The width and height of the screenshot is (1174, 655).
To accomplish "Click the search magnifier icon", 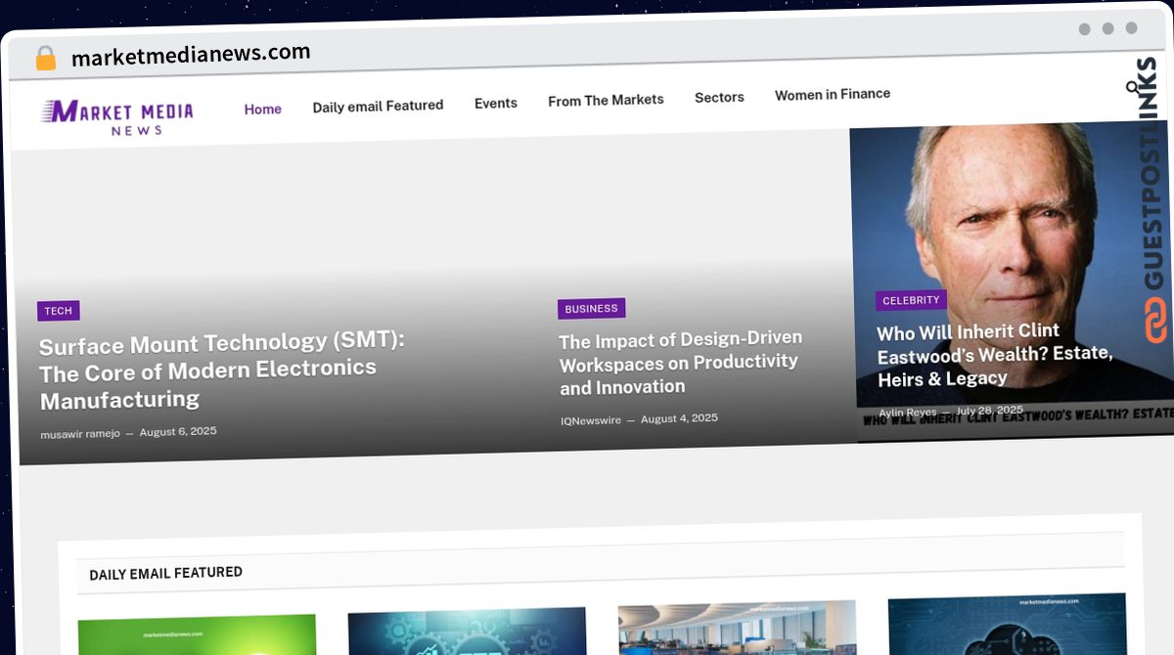I will point(1133,88).
